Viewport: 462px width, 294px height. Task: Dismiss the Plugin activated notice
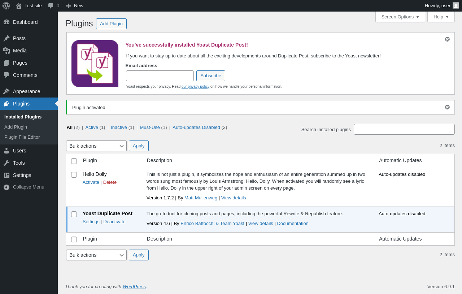pyautogui.click(x=447, y=107)
